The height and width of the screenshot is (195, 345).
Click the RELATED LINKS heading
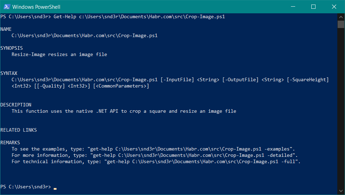(x=19, y=130)
